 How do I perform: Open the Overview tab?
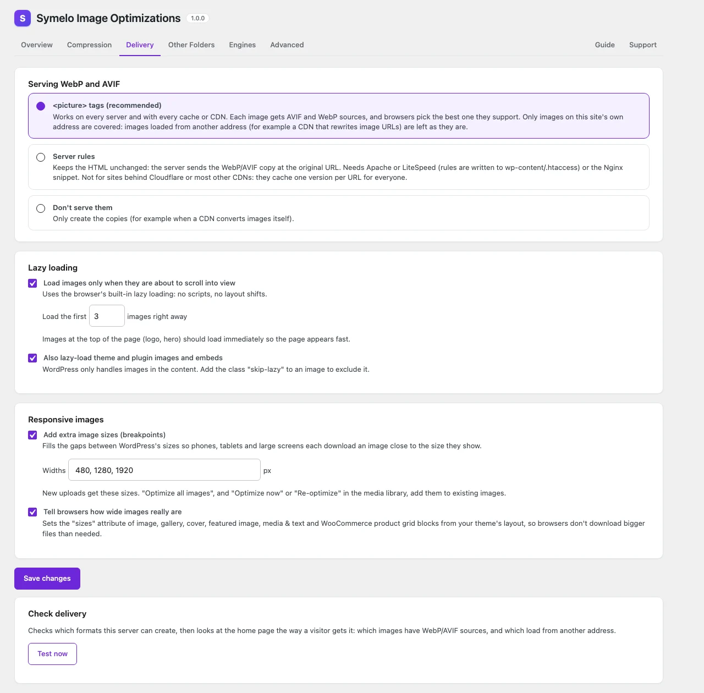[37, 45]
